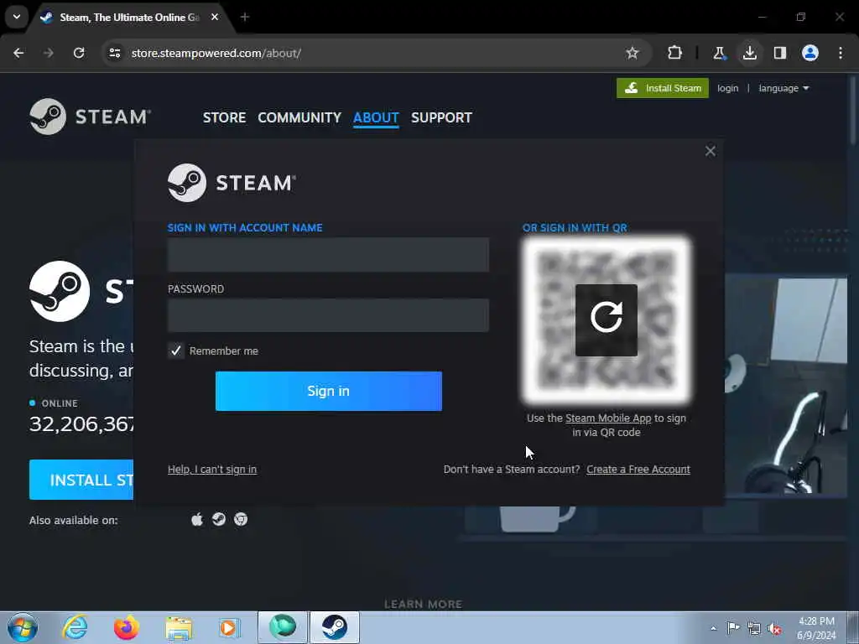Open the COMMUNITY menu

pyautogui.click(x=299, y=117)
